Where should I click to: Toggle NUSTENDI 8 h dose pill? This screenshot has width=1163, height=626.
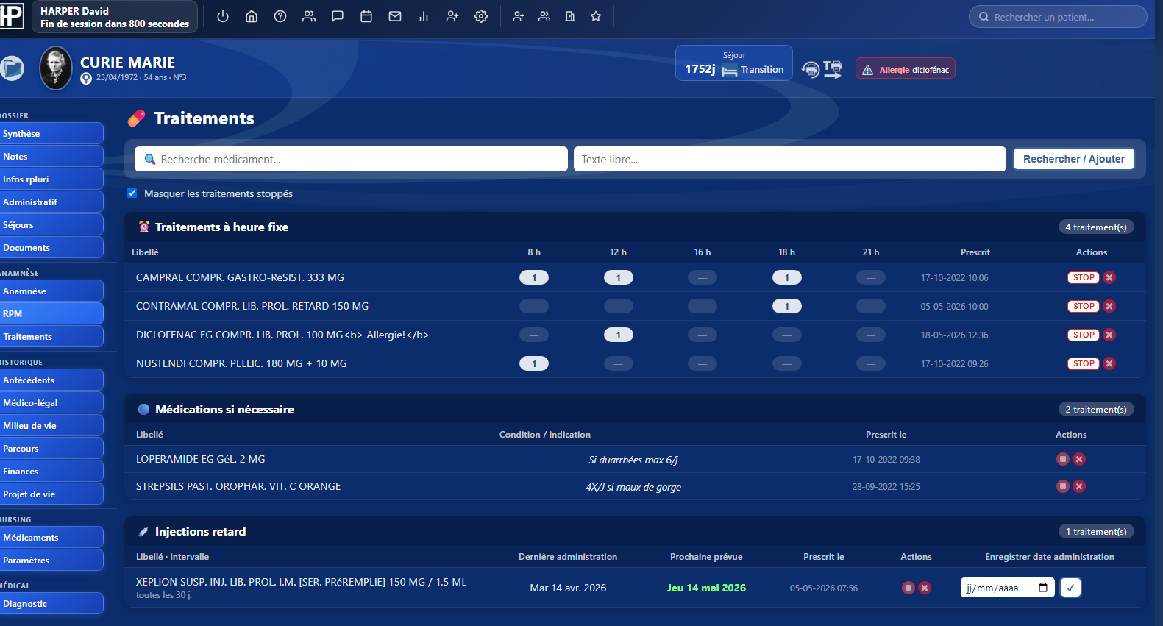pyautogui.click(x=534, y=363)
